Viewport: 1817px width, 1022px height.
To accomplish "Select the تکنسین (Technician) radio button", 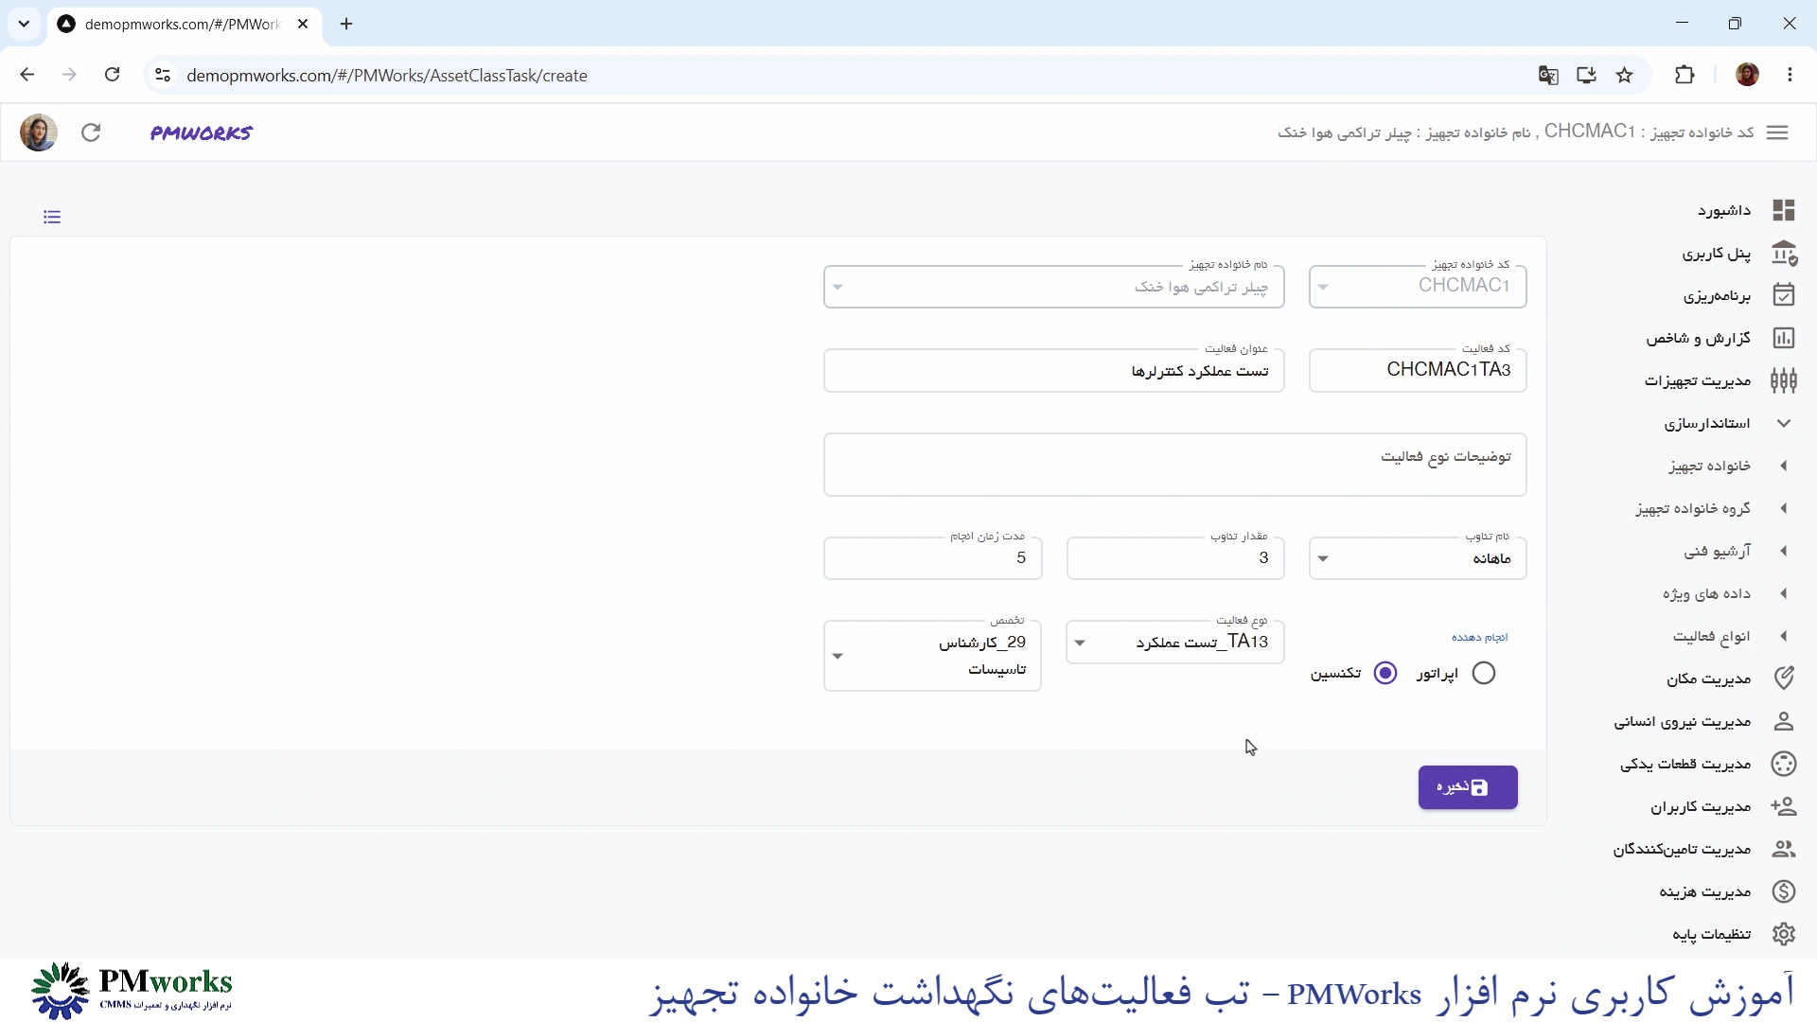I will click(1385, 673).
